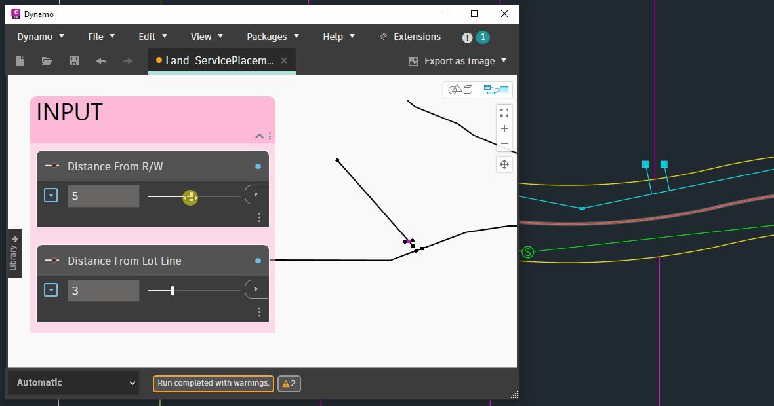The width and height of the screenshot is (774, 406).
Task: Open the warnings count button
Action: pos(289,384)
